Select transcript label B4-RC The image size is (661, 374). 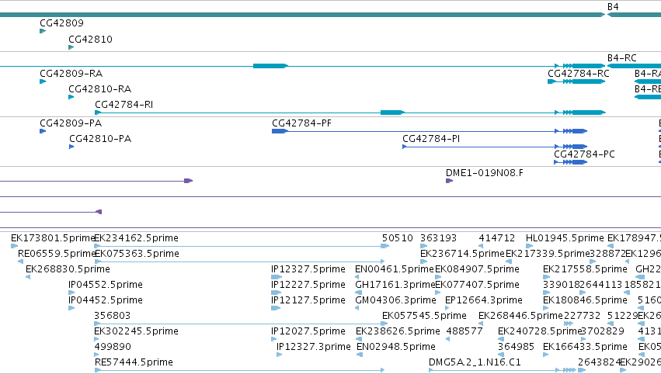pyautogui.click(x=622, y=57)
